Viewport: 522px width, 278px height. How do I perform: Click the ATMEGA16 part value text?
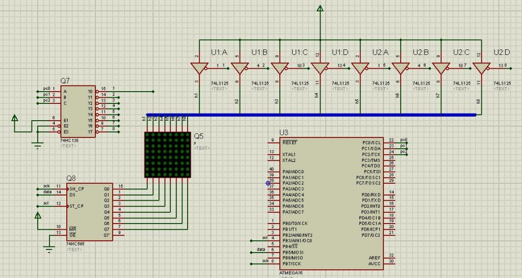(x=291, y=273)
